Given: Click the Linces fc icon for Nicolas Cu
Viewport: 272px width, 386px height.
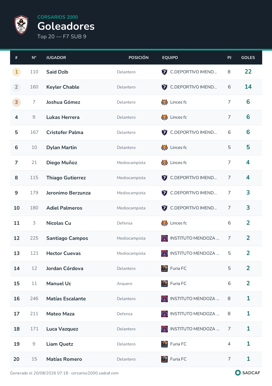Looking at the screenshot, I should [164, 223].
